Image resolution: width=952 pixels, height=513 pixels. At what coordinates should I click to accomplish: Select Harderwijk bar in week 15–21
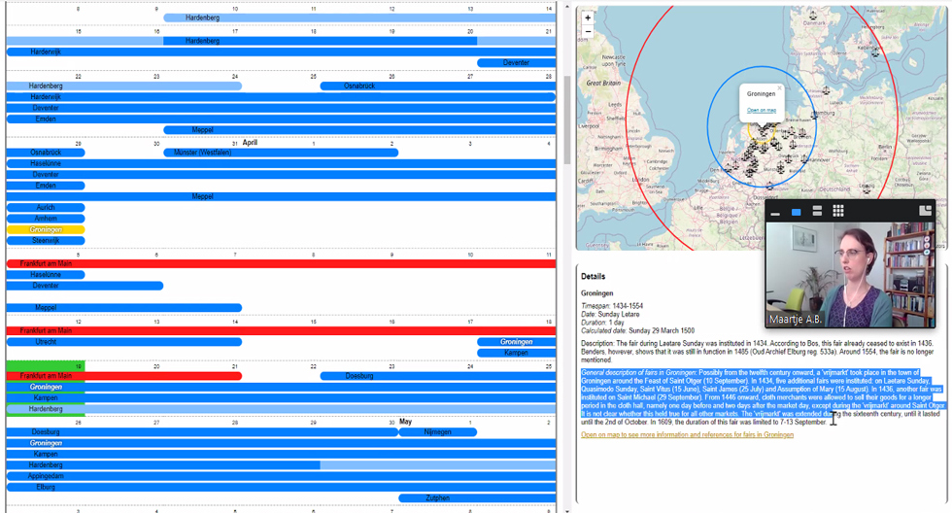(281, 51)
